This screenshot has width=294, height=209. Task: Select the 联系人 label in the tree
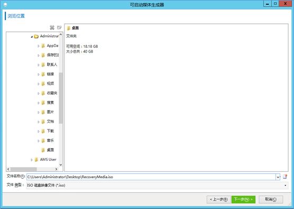click(x=52, y=65)
